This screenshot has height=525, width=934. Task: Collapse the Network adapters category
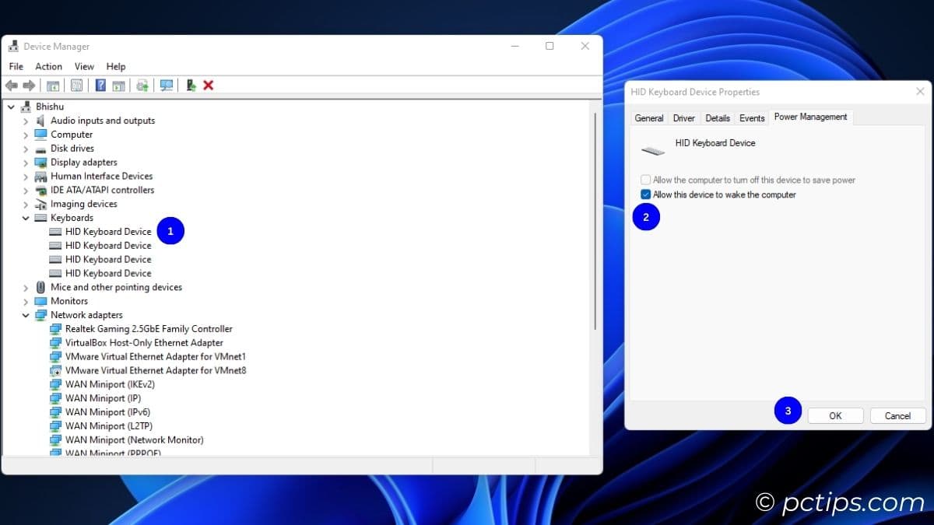(x=26, y=315)
